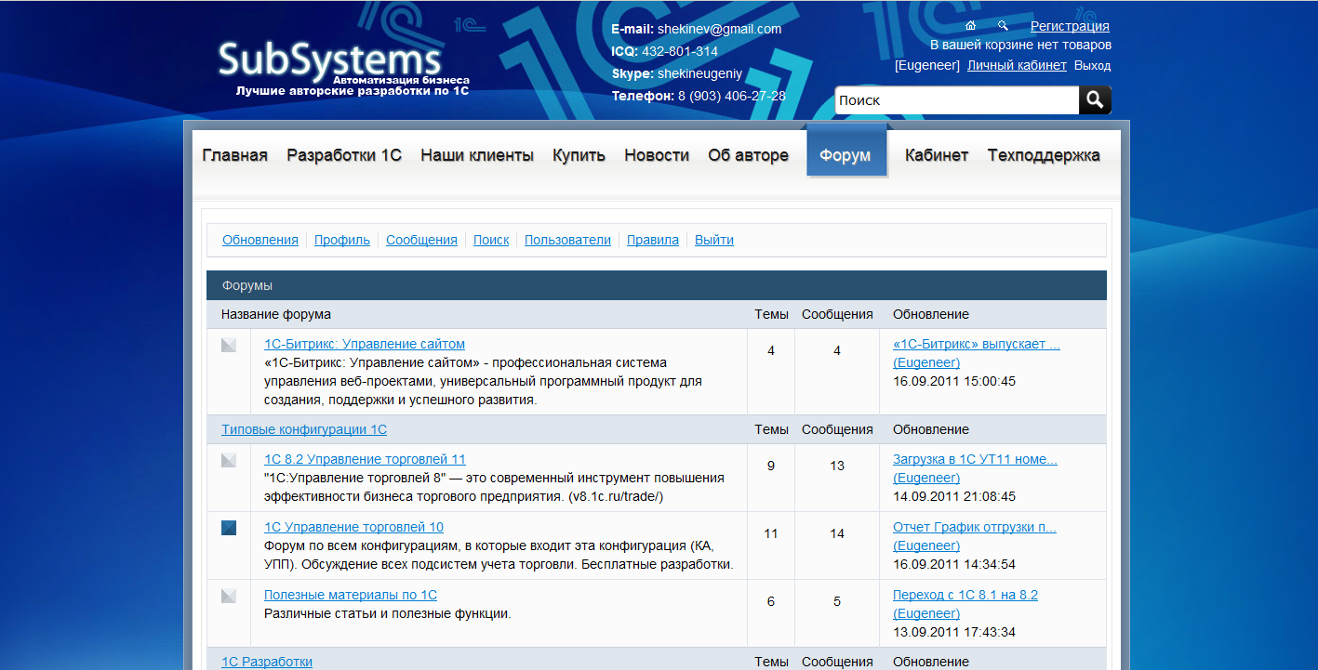Click phone number 8 (903) 406-27-28
Screen dimensions: 1318x670
pyautogui.click(x=732, y=96)
